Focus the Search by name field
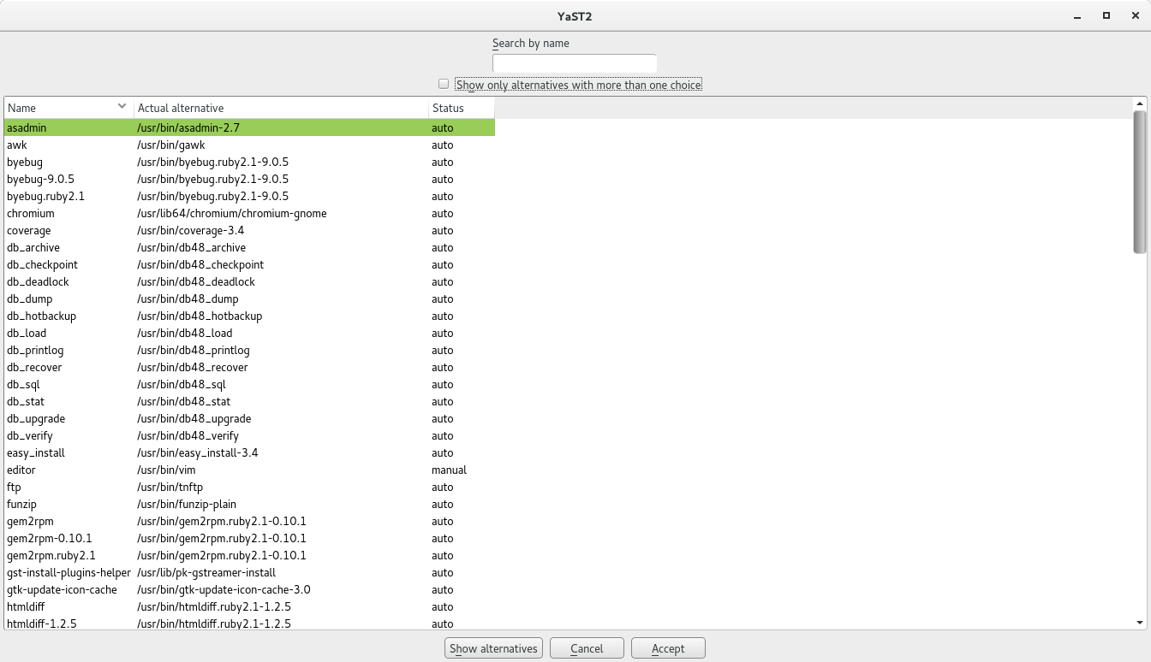The height and width of the screenshot is (662, 1151). 575,63
